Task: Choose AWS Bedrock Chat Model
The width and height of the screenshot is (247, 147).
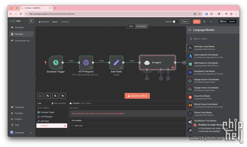Action: coord(213,64)
